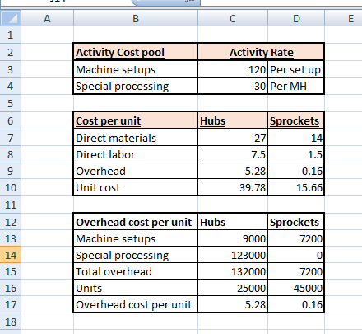Select row 2 header
362x334 pixels.
11,52
